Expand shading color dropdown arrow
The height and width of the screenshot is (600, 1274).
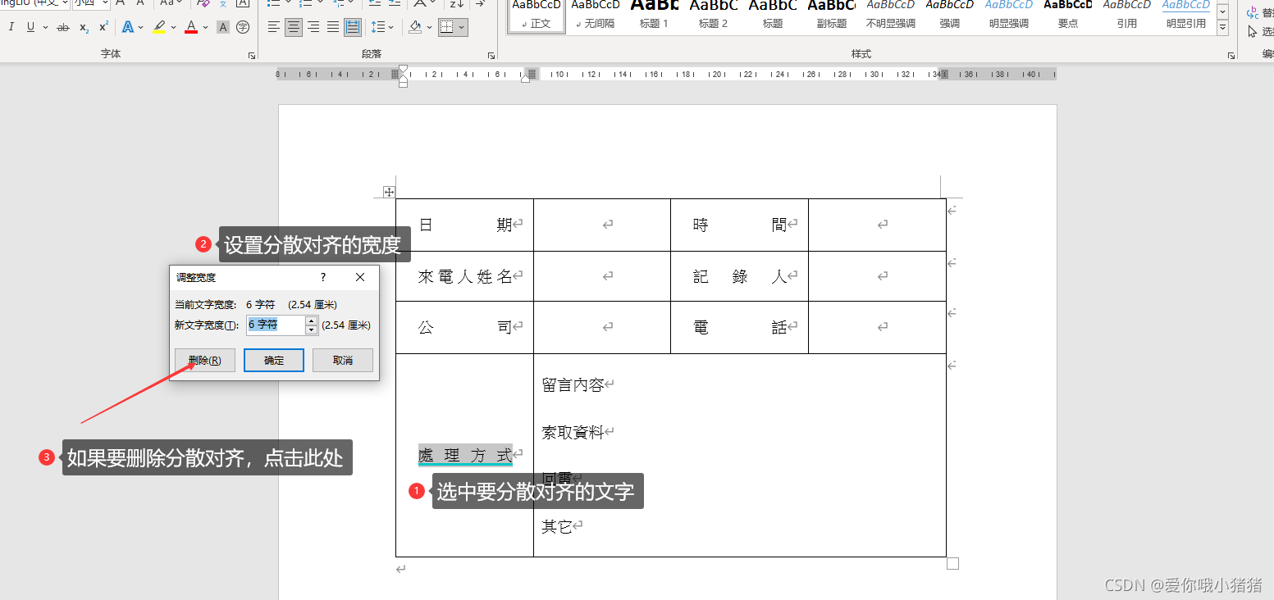pos(429,28)
